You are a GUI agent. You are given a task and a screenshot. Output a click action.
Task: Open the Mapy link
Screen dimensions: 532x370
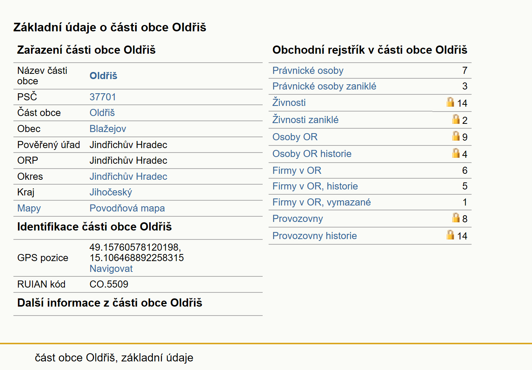click(29, 208)
